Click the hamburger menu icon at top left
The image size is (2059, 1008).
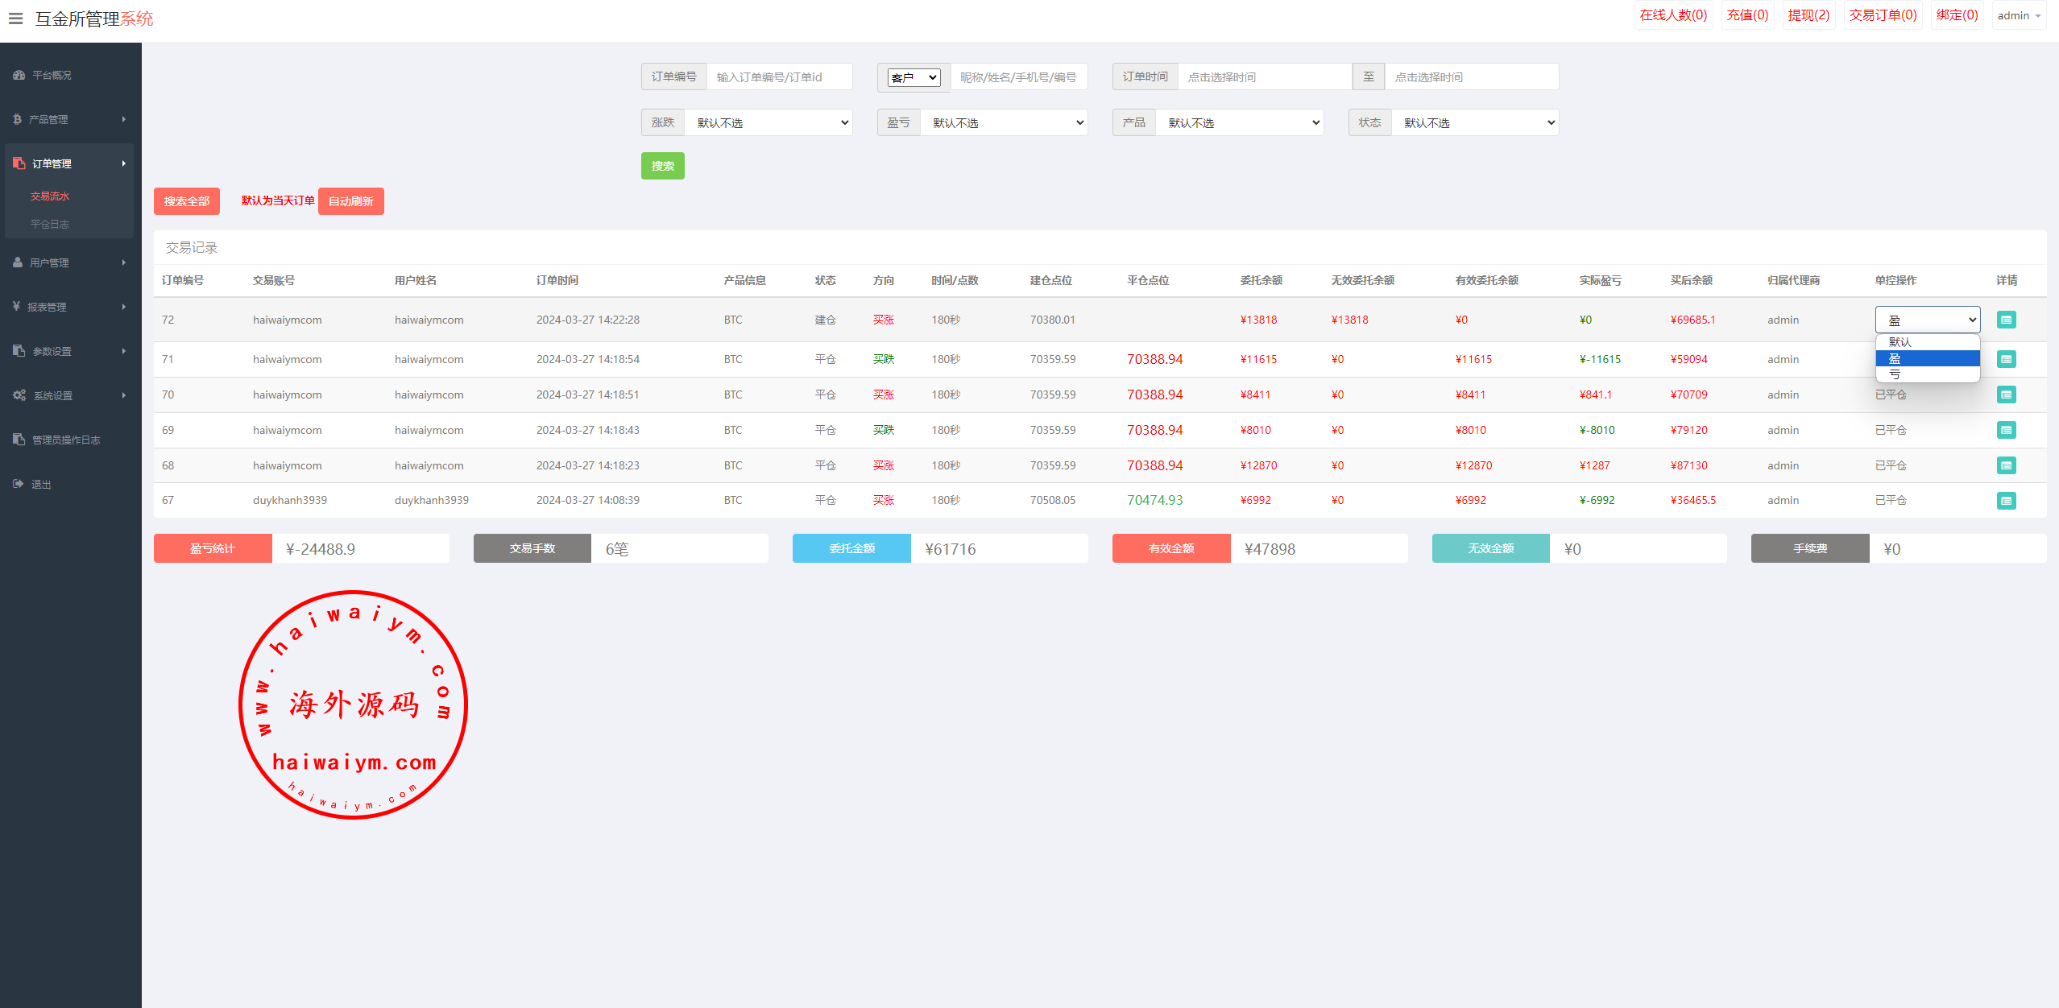[15, 18]
